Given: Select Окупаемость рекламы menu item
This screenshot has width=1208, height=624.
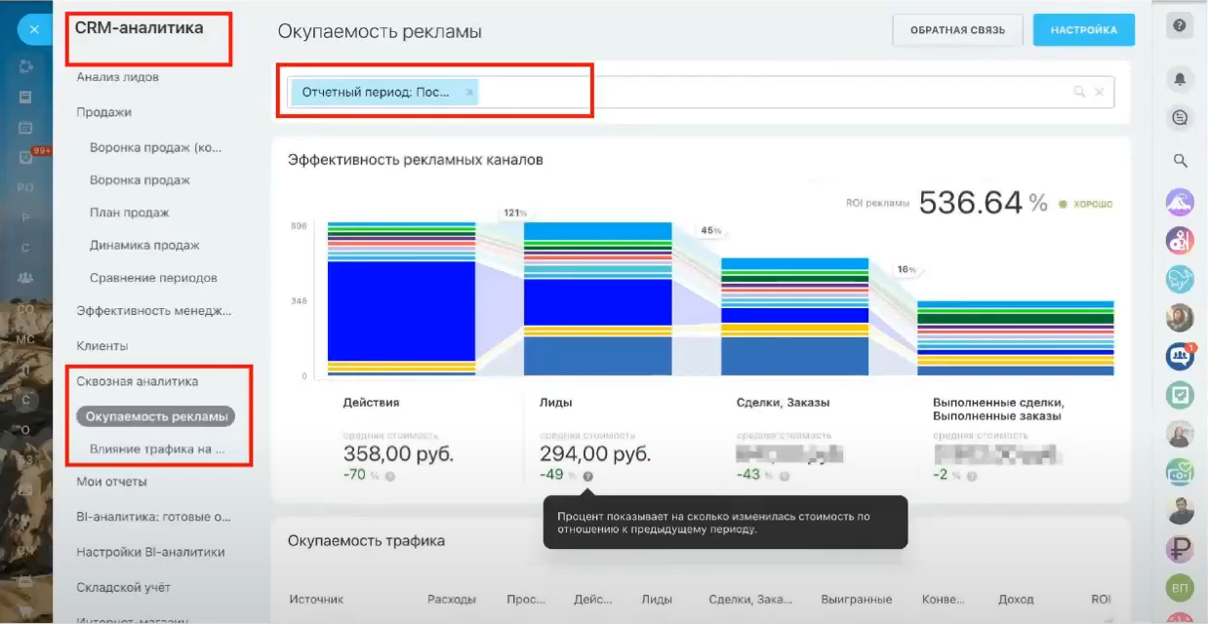Looking at the screenshot, I should [156, 416].
